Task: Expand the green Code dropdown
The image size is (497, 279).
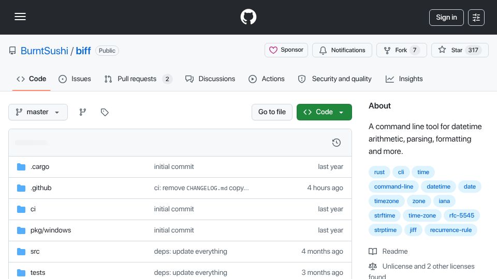Action: (x=324, y=112)
